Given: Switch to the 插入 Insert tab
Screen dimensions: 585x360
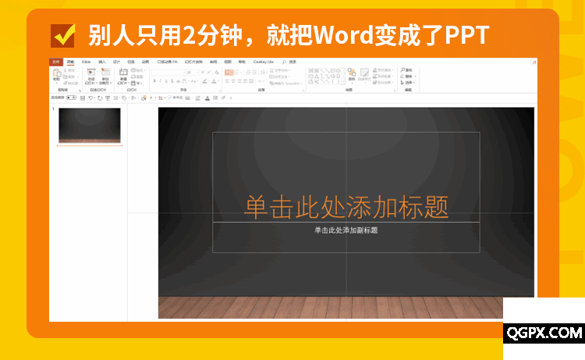Looking at the screenshot, I should coord(102,62).
